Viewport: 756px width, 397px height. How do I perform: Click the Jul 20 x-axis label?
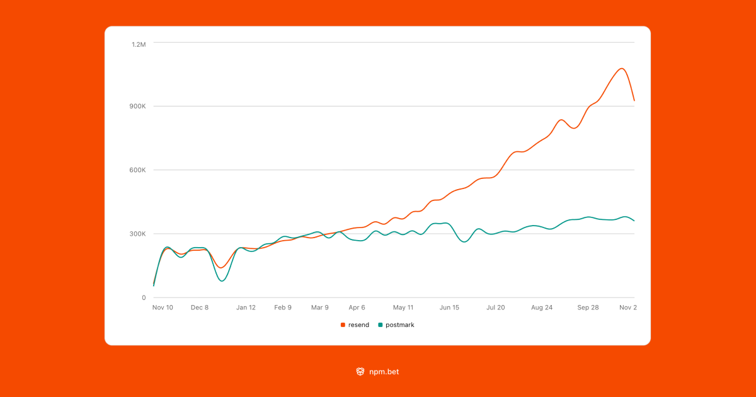click(x=496, y=308)
